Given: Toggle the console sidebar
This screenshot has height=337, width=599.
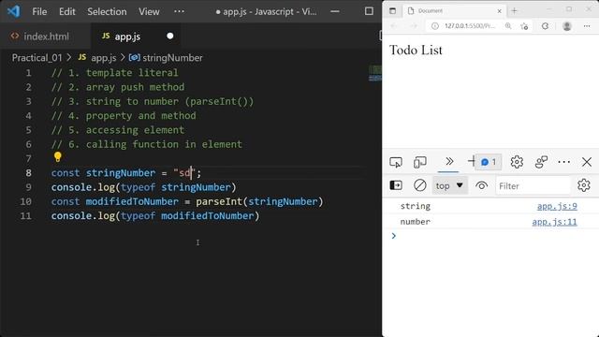Looking at the screenshot, I should (x=396, y=185).
